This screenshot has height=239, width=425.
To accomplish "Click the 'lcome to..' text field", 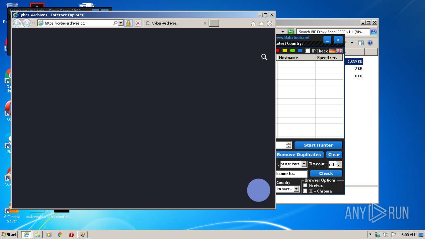I will coord(292,174).
